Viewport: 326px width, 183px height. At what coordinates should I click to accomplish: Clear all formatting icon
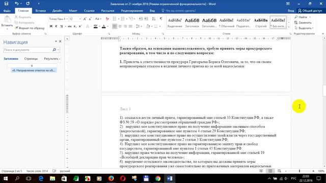[107, 19]
